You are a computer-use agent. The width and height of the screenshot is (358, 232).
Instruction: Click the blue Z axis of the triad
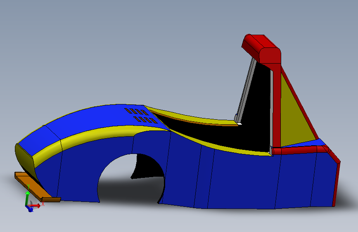tap(30, 209)
